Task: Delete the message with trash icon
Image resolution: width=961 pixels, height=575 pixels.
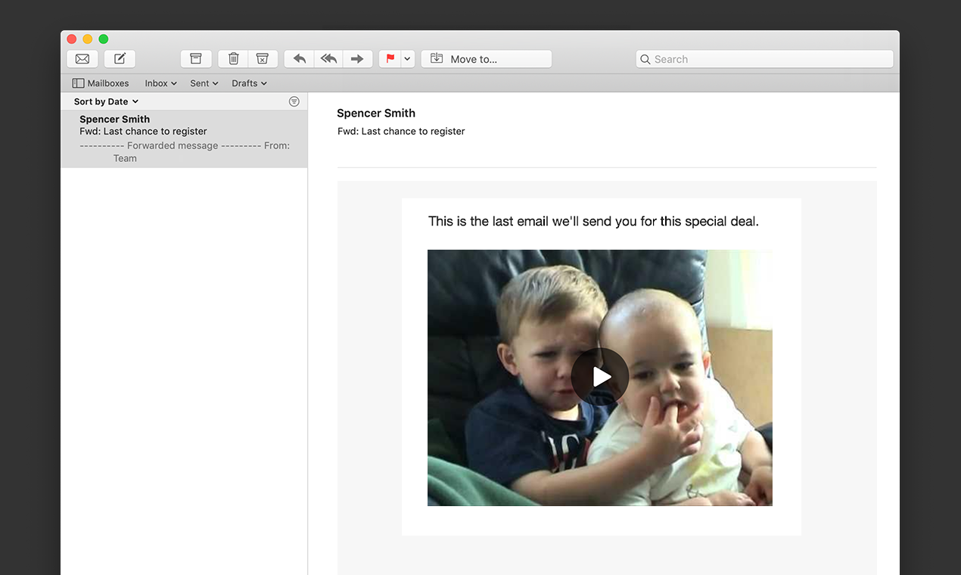Action: 234,59
